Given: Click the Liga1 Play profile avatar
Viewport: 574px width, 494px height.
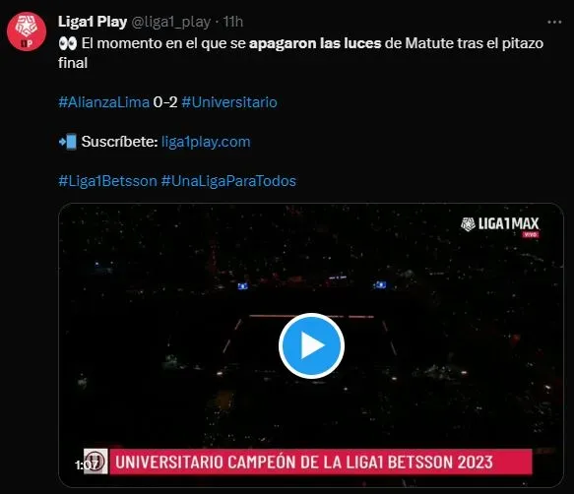Looking at the screenshot, I should (x=27, y=31).
